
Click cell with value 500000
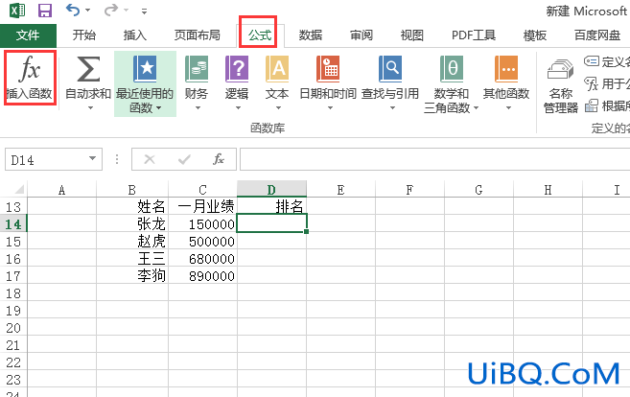coord(203,241)
